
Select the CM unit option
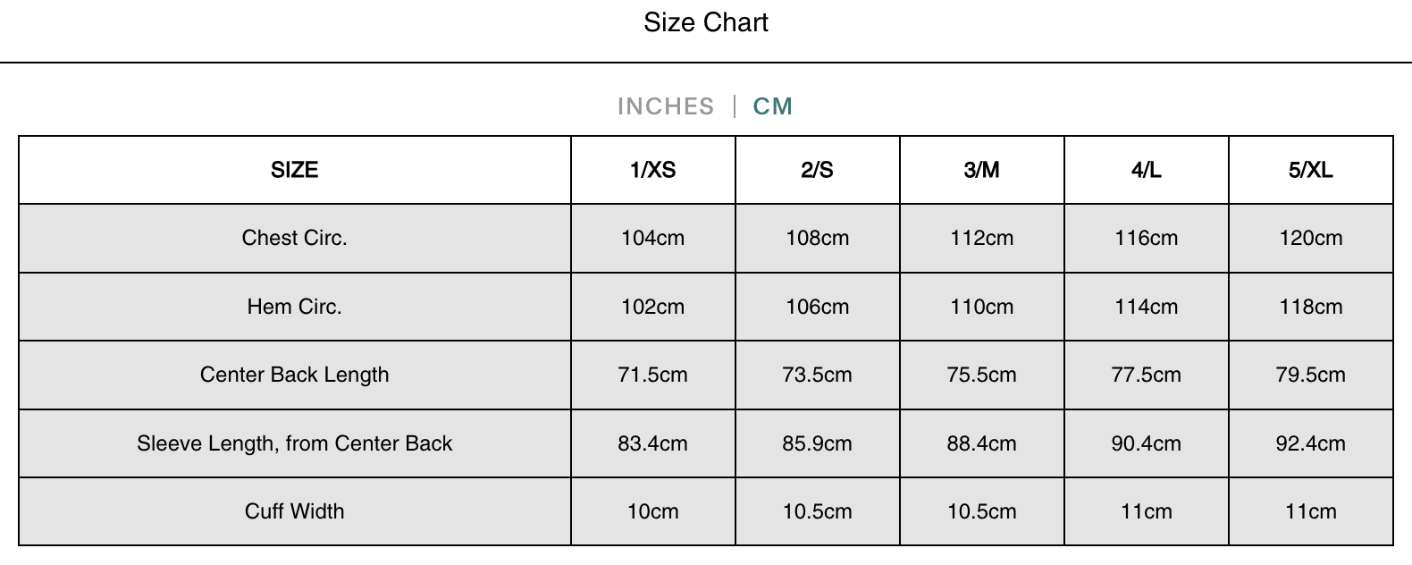(x=773, y=106)
